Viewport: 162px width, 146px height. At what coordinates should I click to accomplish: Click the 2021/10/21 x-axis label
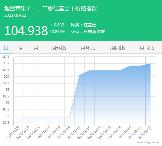[134, 133]
